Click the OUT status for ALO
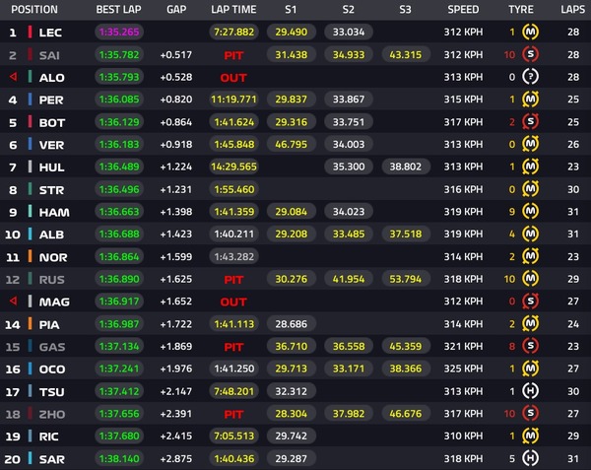 [233, 78]
